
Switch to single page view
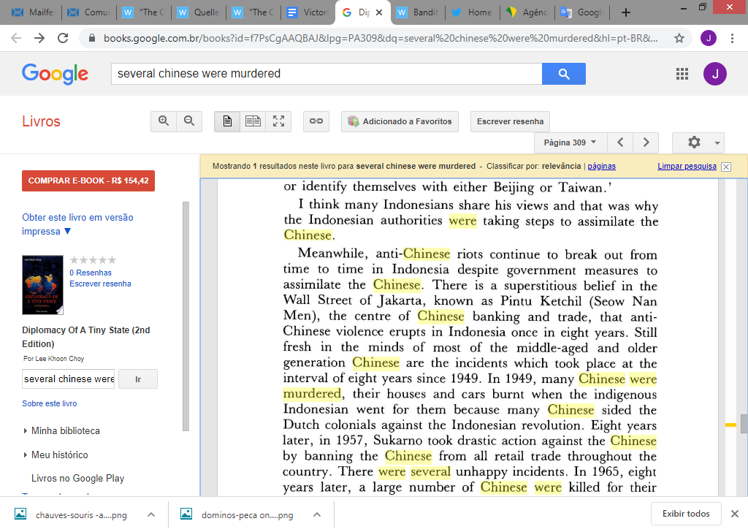tap(227, 121)
